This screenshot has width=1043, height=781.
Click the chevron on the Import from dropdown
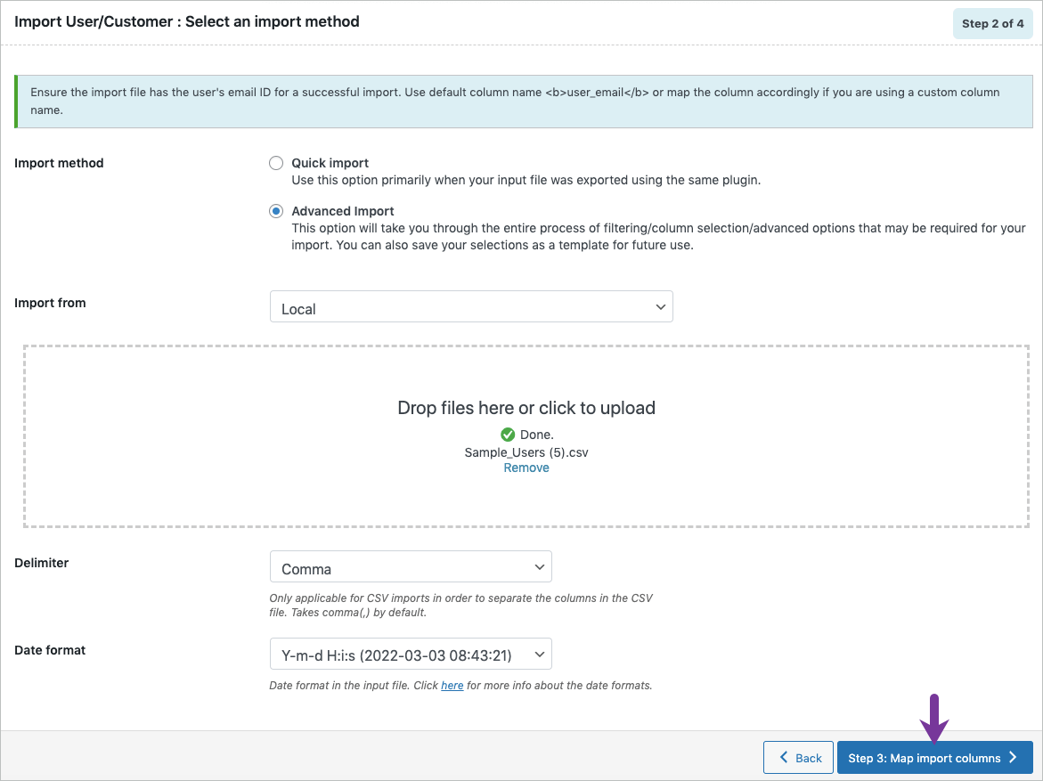point(661,305)
